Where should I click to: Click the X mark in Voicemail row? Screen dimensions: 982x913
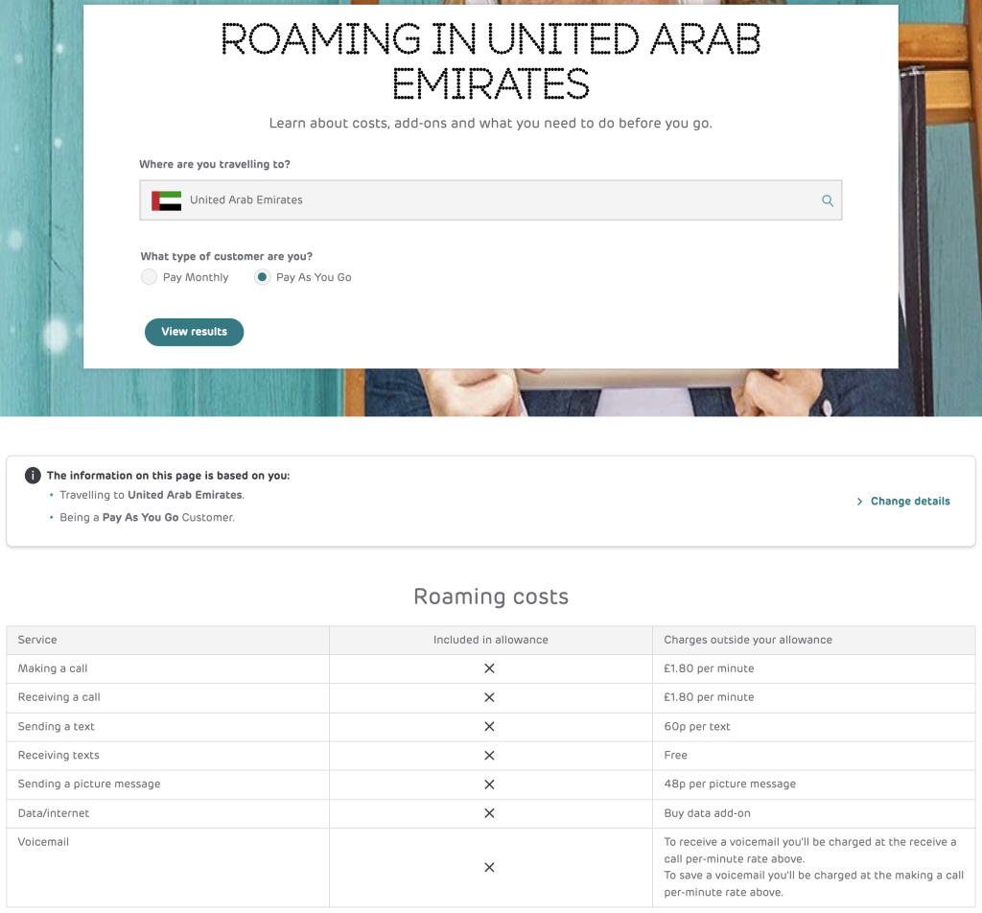coord(490,867)
